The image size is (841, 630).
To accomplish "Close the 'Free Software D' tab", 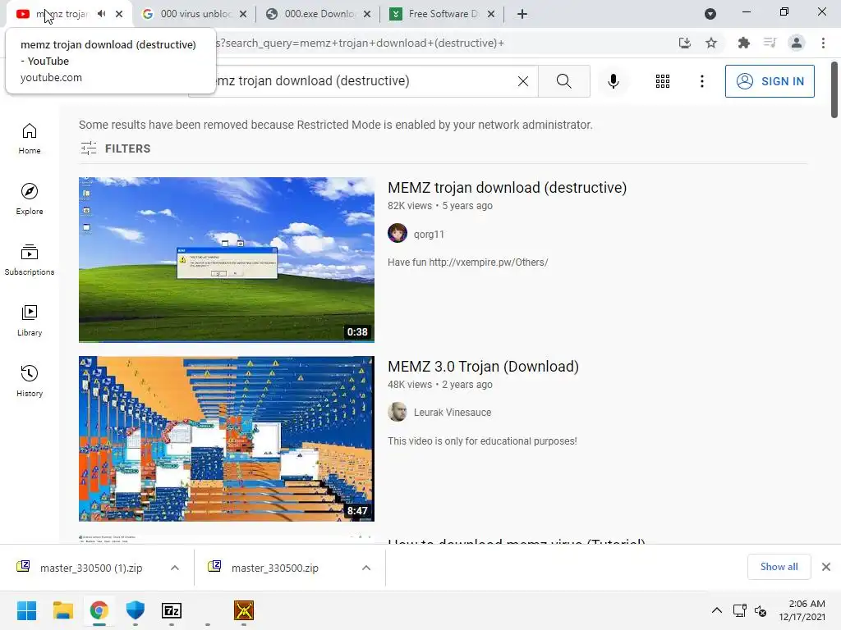I will (491, 14).
